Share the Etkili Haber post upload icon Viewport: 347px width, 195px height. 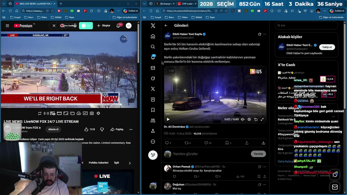click(x=247, y=143)
